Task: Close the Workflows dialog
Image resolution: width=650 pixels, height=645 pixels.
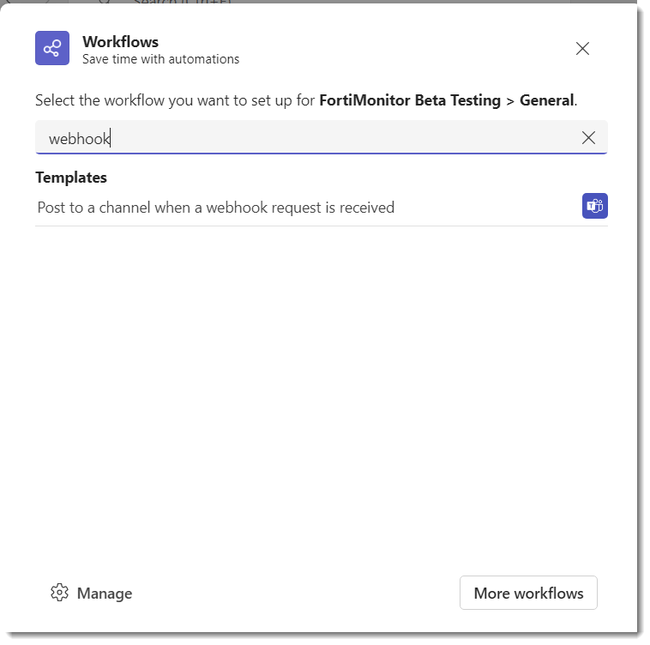Action: point(582,49)
